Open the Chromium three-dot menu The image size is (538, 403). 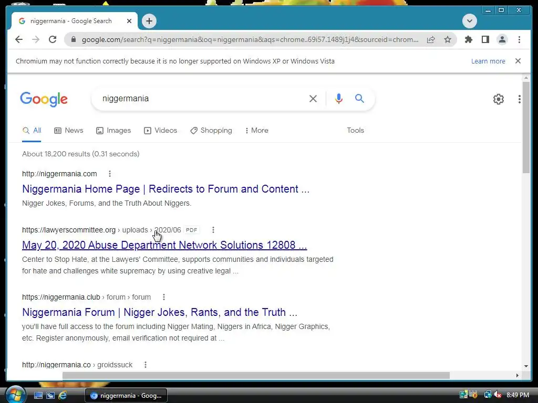[519, 39]
